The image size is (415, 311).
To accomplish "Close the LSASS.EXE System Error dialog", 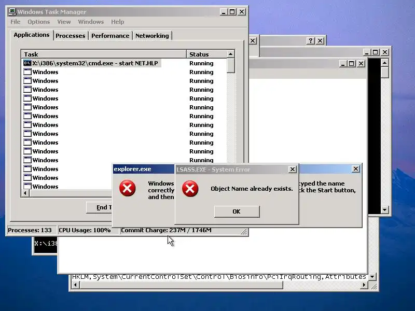I will pyautogui.click(x=292, y=169).
